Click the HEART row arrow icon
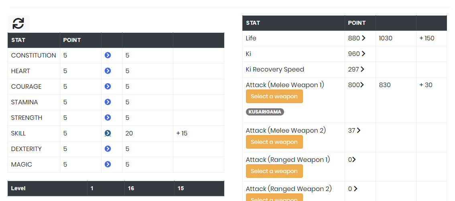 click(x=108, y=71)
